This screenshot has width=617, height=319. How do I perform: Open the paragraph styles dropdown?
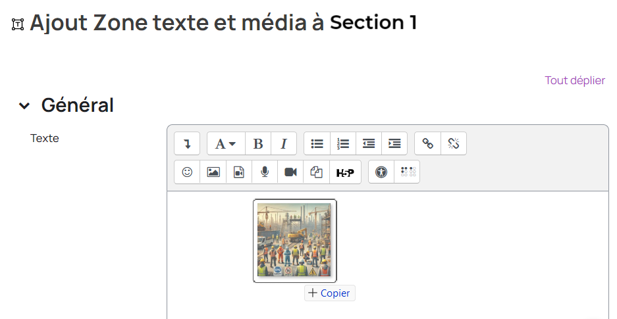tap(225, 143)
